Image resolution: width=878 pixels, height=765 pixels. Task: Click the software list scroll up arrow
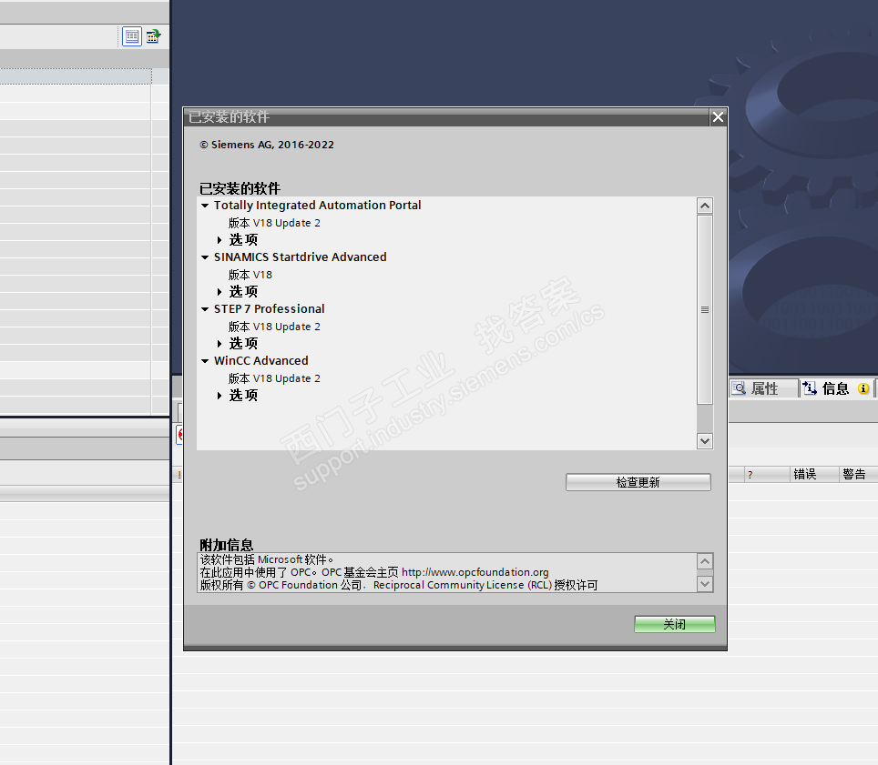pos(705,206)
